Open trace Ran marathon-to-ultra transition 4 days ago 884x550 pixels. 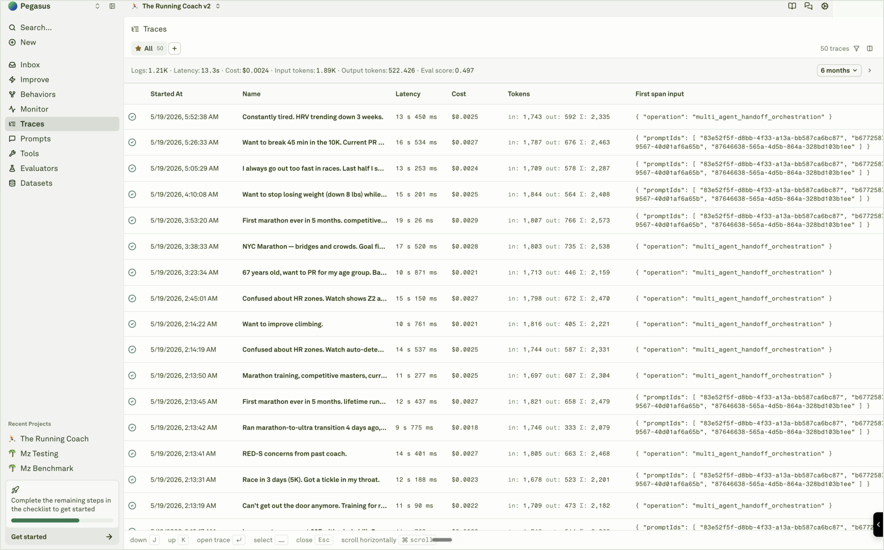point(315,428)
